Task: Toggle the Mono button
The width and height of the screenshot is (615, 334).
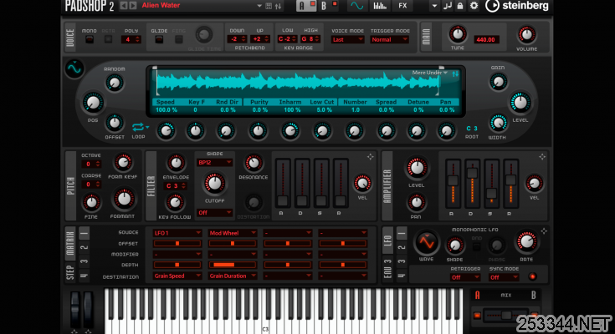Action: pos(89,39)
